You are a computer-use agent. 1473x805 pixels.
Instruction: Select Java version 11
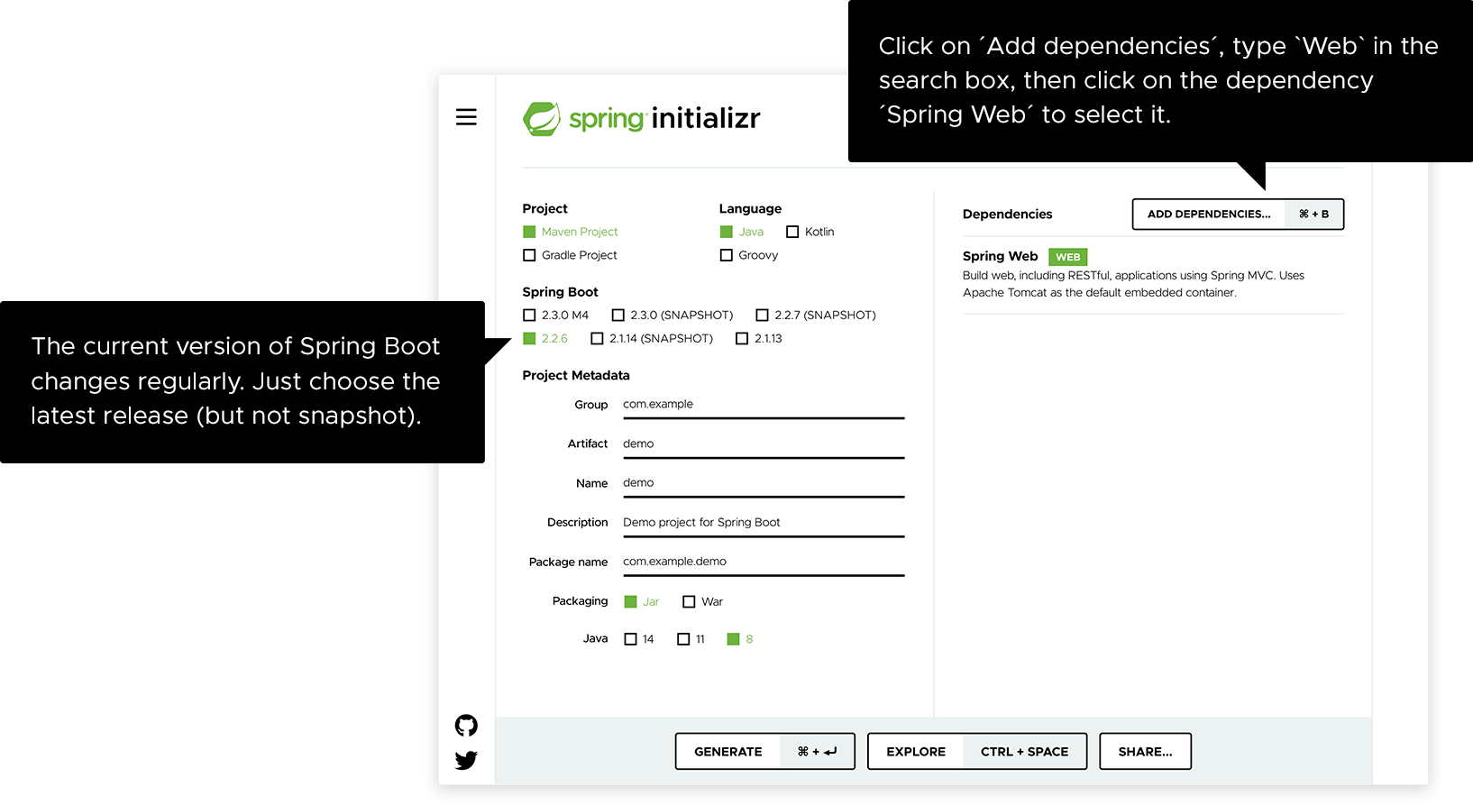683,639
